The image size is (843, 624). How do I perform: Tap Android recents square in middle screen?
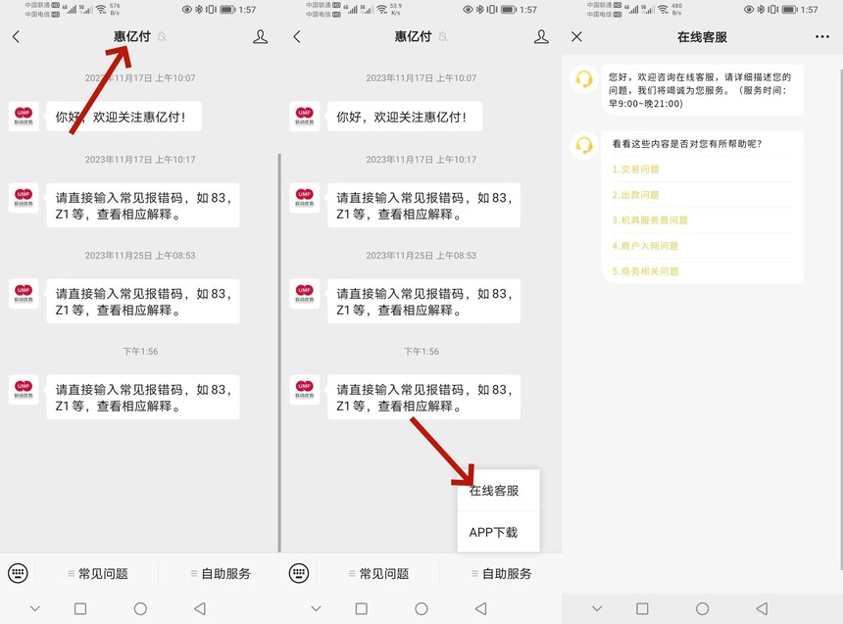362,608
